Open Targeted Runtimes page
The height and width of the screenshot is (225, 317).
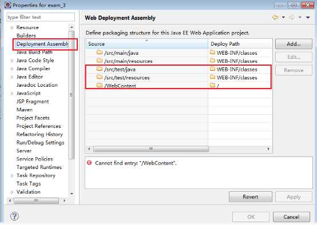tap(39, 167)
